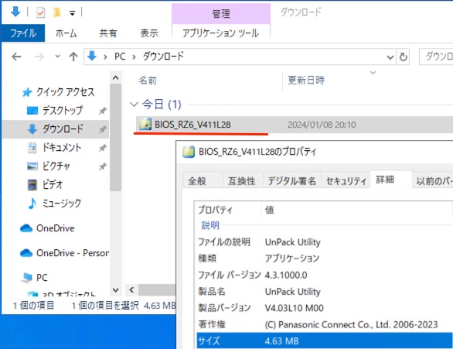The width and height of the screenshot is (453, 349).
Task: Open ドキュメント in navigation pane
Action: pos(62,148)
